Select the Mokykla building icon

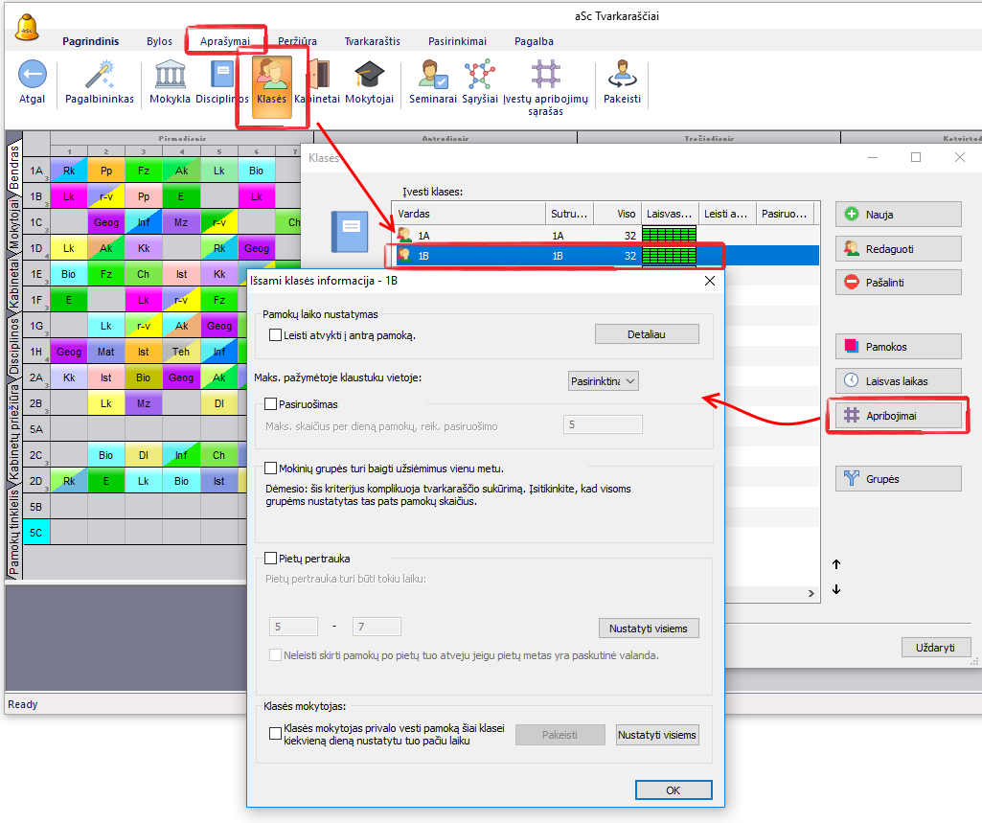click(x=170, y=76)
